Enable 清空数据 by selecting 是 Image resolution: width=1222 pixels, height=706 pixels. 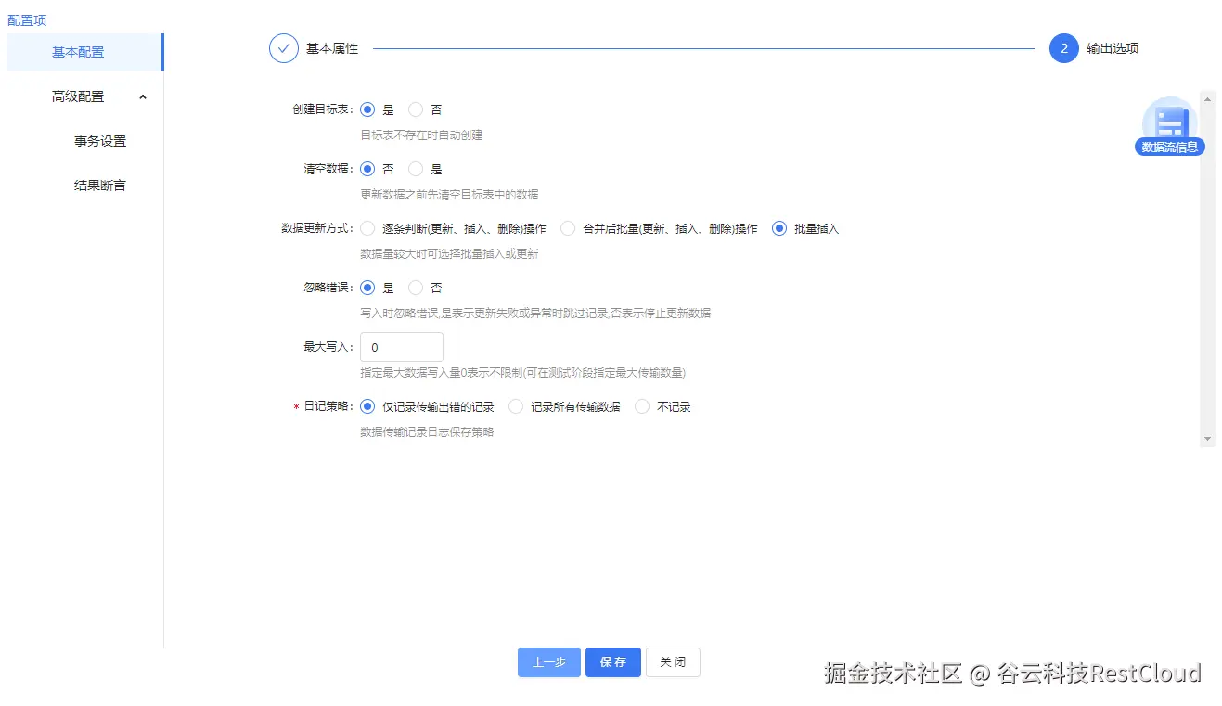(415, 168)
